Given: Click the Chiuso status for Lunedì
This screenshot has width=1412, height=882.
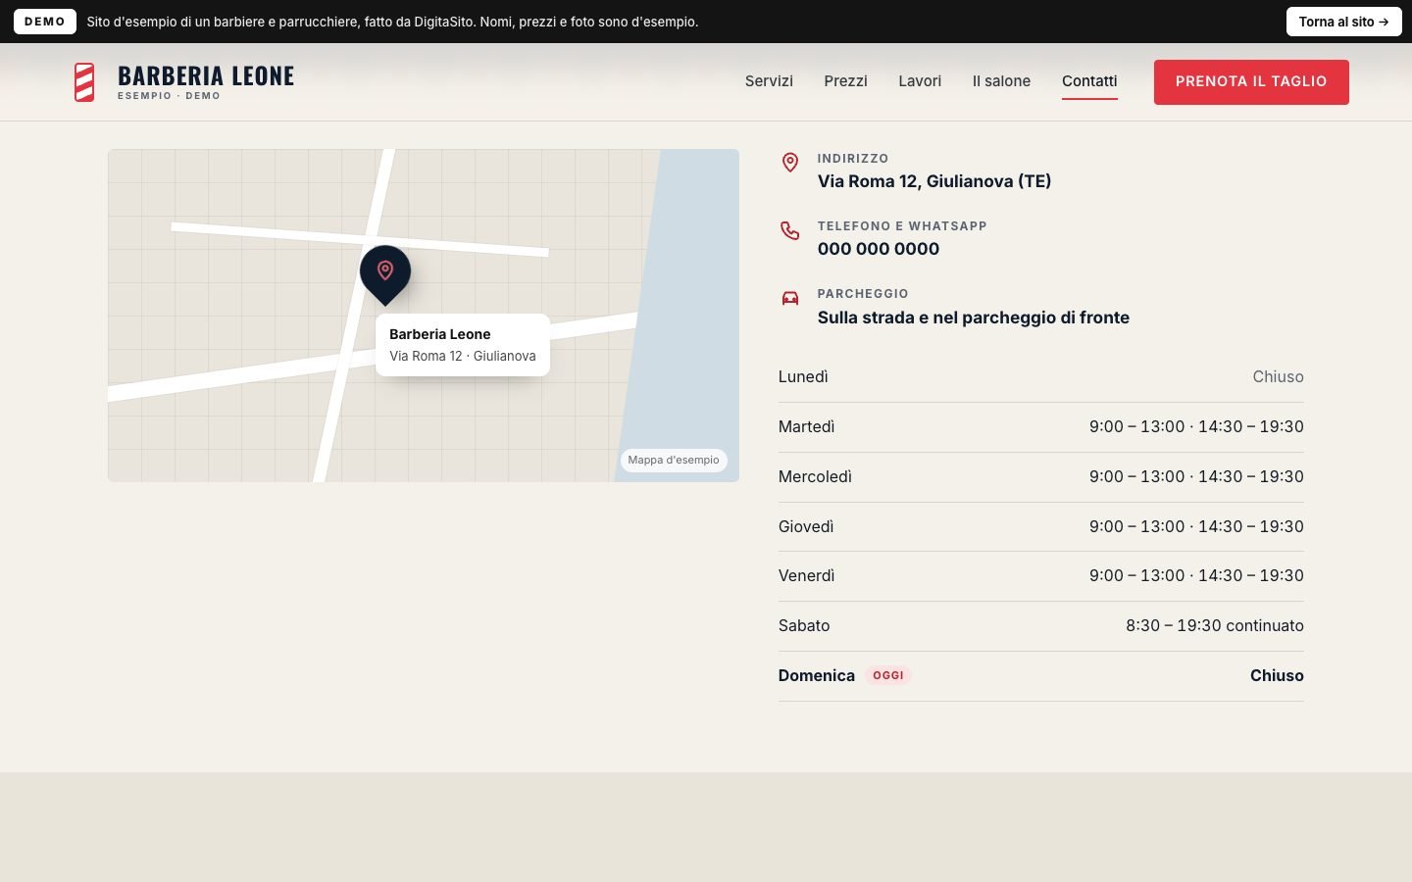Looking at the screenshot, I should pyautogui.click(x=1278, y=377).
